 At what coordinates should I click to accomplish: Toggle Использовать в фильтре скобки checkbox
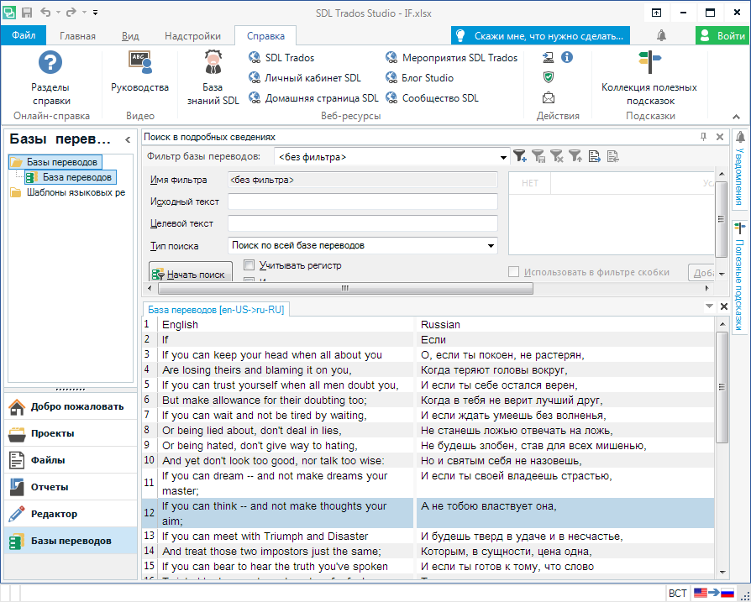(x=513, y=272)
